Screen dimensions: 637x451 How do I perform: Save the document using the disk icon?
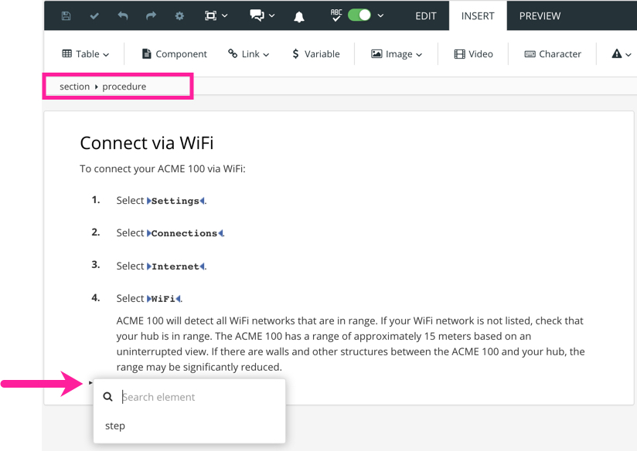(x=66, y=15)
